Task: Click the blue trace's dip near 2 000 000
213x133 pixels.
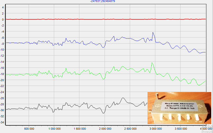Action: 103,48
